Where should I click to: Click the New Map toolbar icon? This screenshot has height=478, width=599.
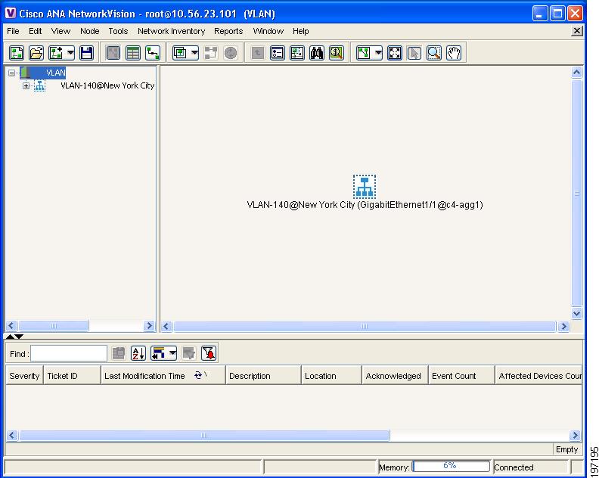pyautogui.click(x=17, y=53)
